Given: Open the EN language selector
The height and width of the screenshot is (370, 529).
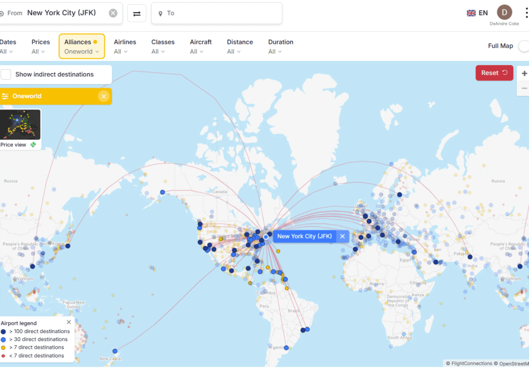Looking at the screenshot, I should 477,12.
